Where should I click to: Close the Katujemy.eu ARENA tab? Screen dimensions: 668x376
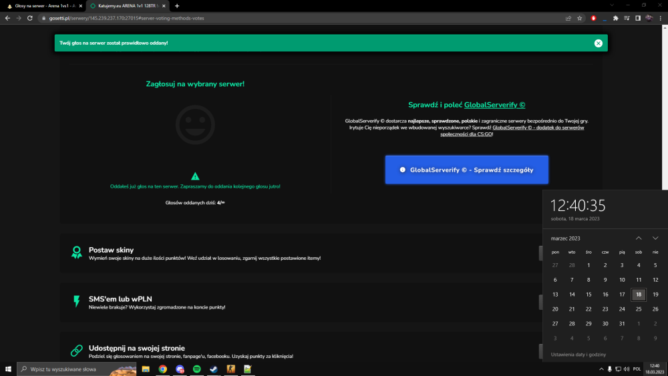pyautogui.click(x=164, y=6)
